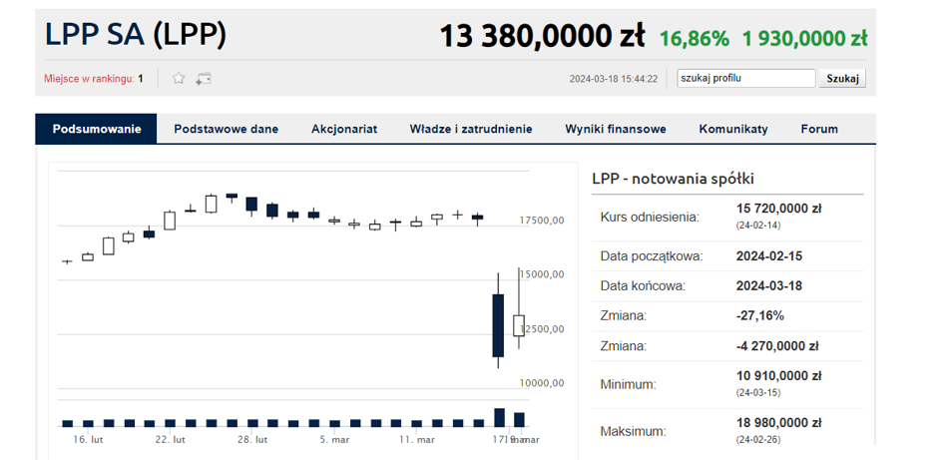Click the Data początkowa value 2024-02-15
Screen dimensions: 946x460
[769, 256]
